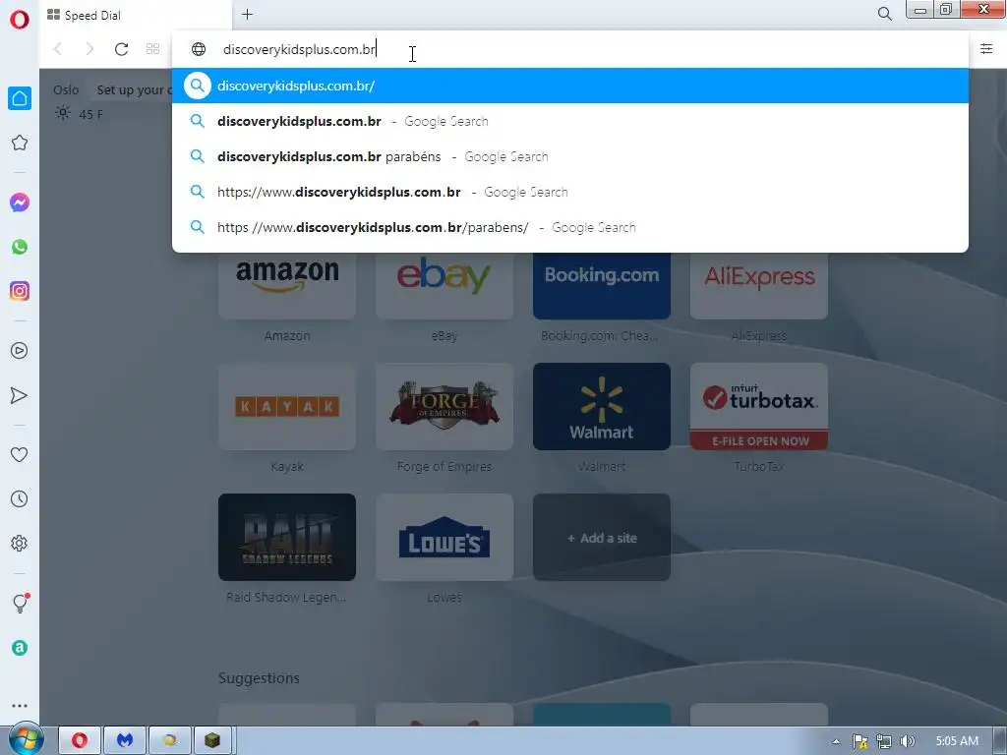The height and width of the screenshot is (755, 1007).
Task: Open My Flow arrow icon
Action: pos(20,395)
